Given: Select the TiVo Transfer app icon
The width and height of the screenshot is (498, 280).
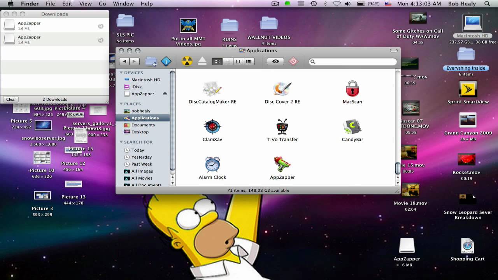Looking at the screenshot, I should [282, 127].
